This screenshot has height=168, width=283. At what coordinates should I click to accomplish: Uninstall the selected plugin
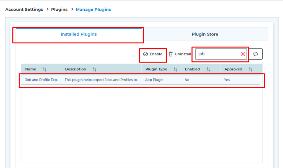180,54
